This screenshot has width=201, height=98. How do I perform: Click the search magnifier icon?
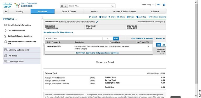(113, 6)
